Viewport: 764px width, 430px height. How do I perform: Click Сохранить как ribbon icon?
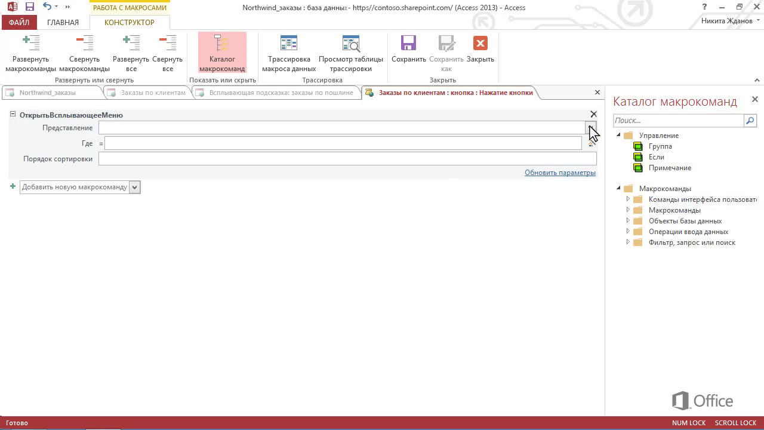point(446,53)
